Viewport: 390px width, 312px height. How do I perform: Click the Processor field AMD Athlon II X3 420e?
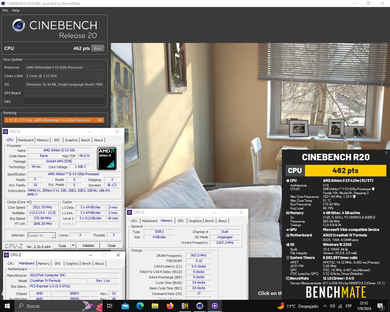64,67
